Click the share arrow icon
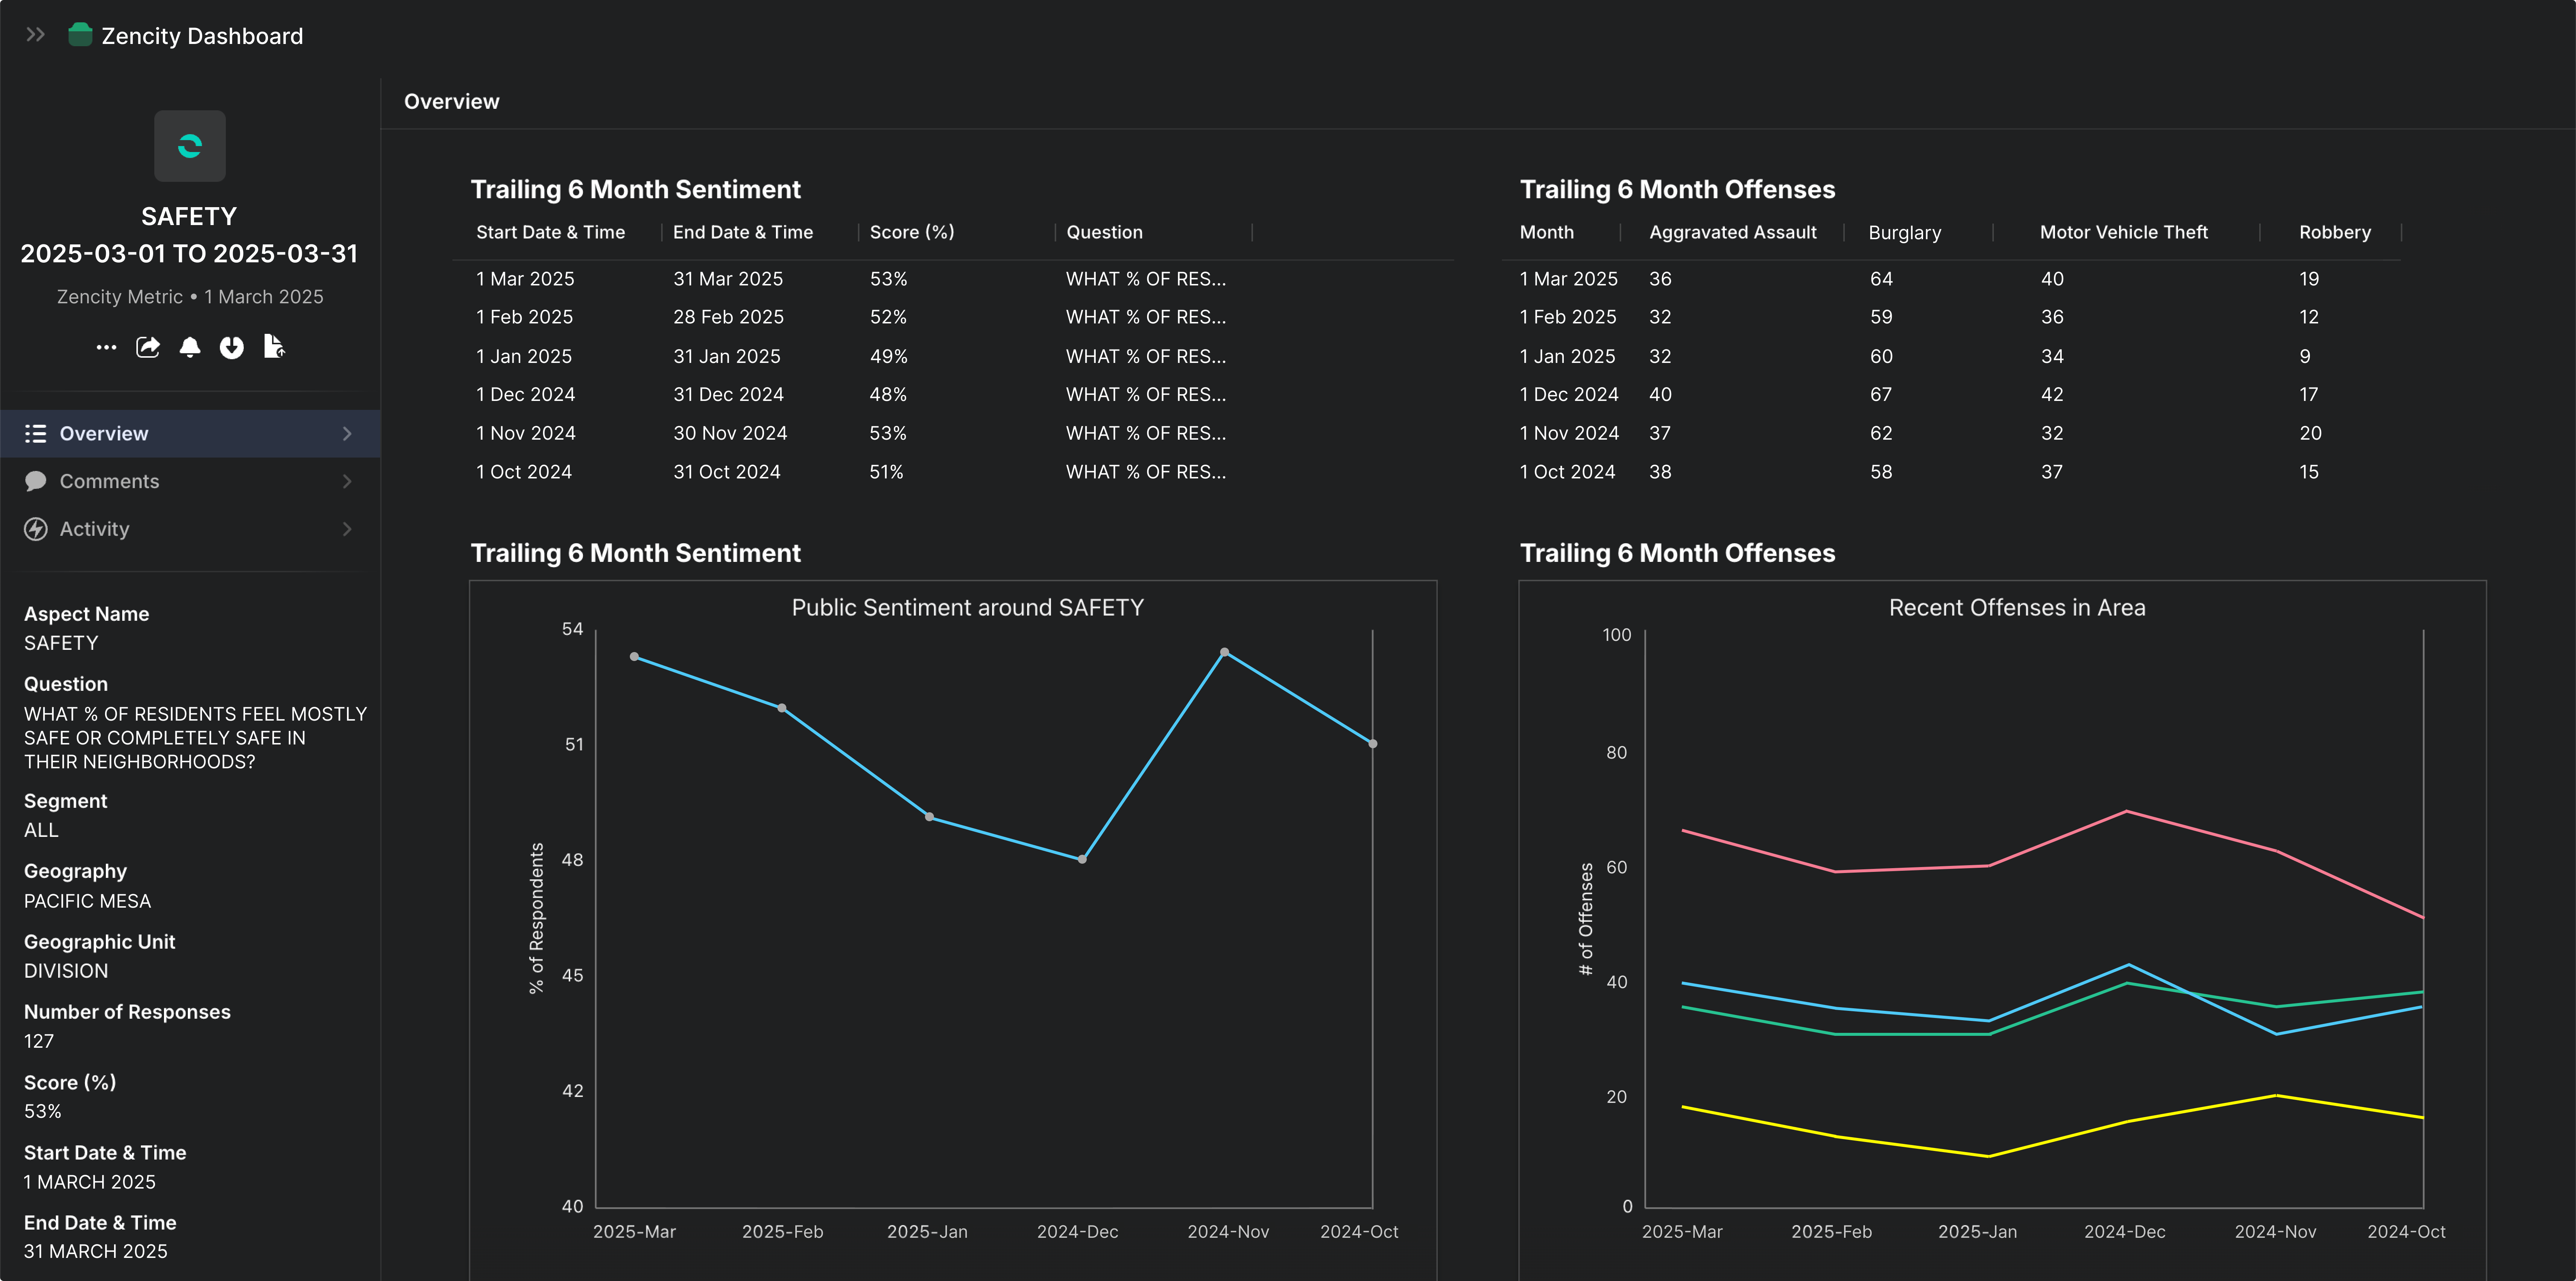Screen dimensions: 2576x1281 coord(148,347)
